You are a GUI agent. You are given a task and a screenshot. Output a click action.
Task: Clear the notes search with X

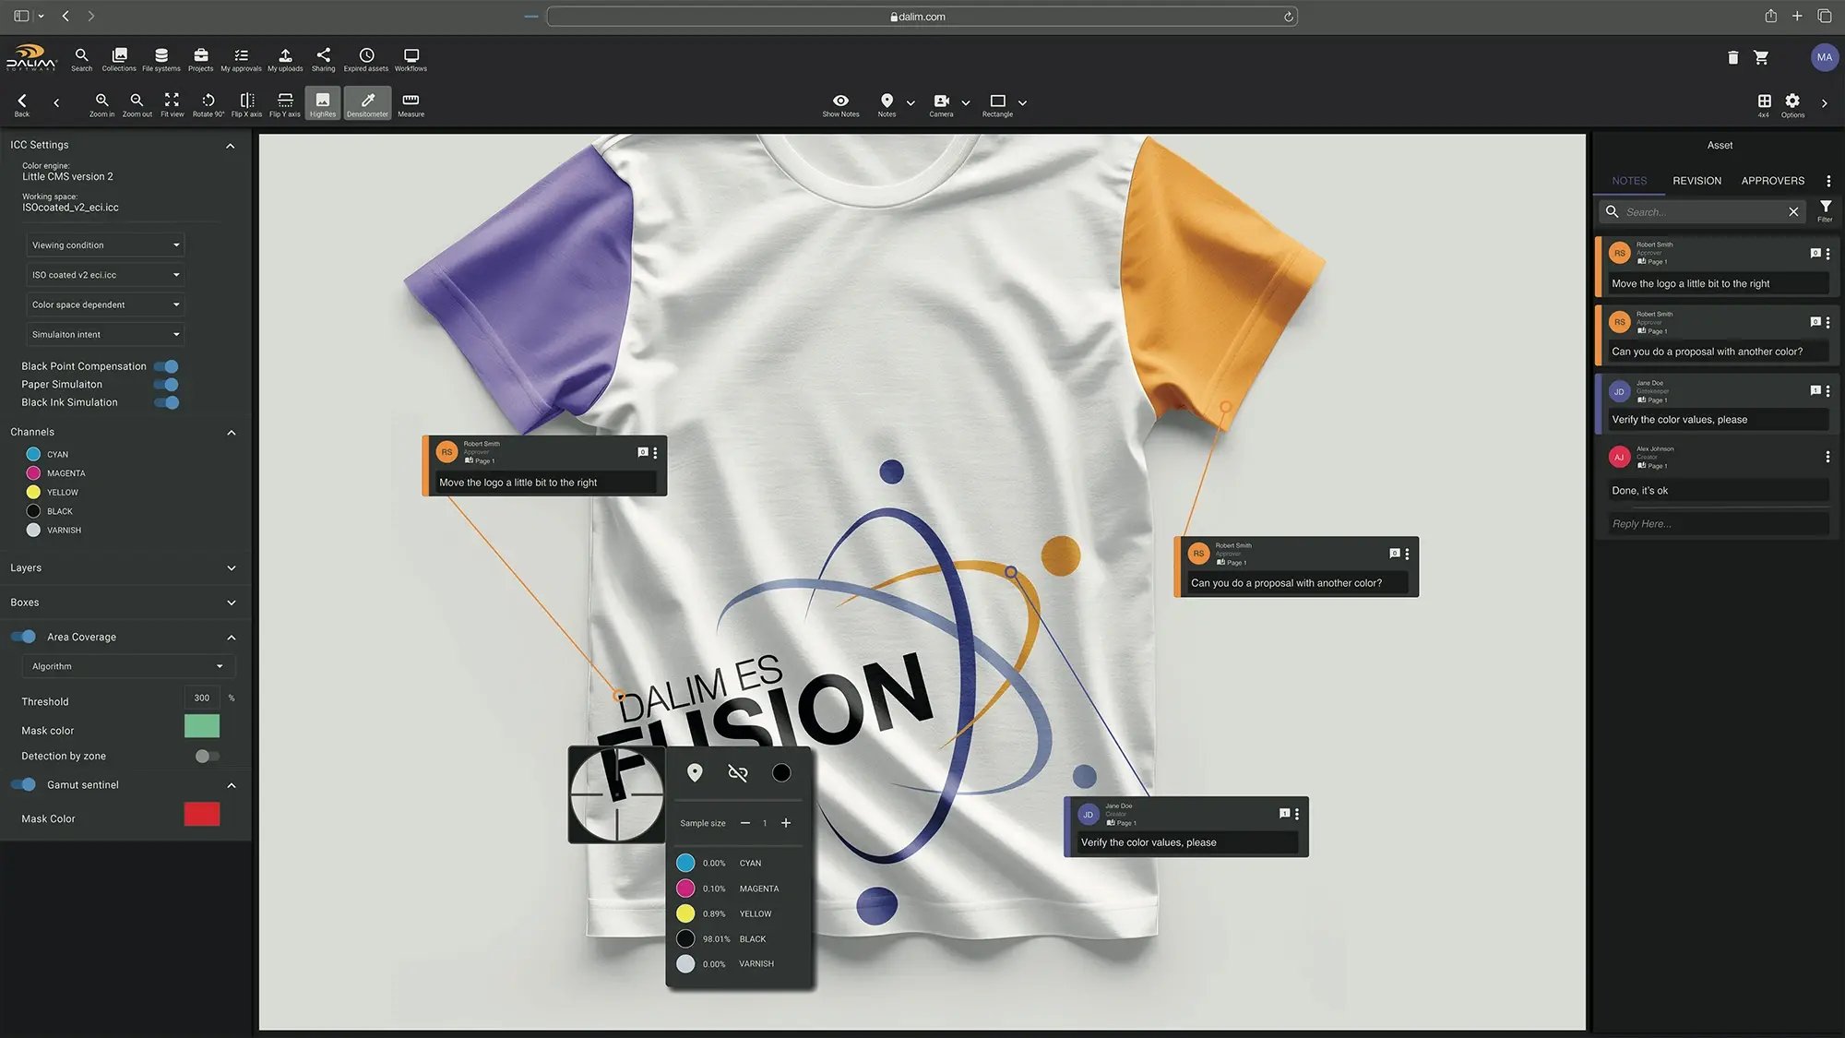1793,212
